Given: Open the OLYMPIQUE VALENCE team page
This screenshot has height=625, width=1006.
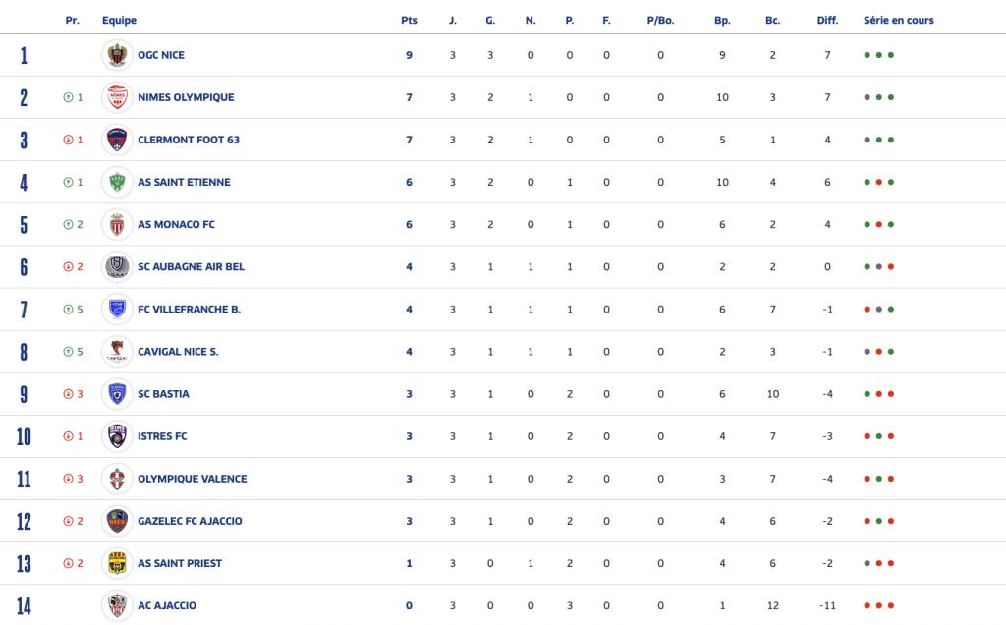Looking at the screenshot, I should click(193, 479).
